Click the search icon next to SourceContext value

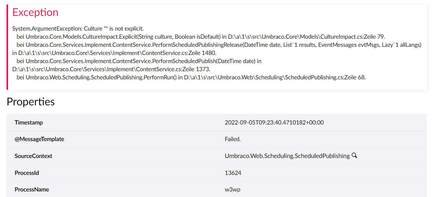(x=354, y=156)
